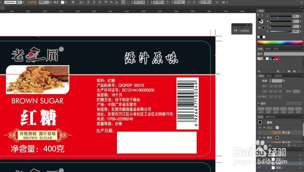Image resolution: width=304 pixels, height=172 pixels.
Task: Switch to the 符号 symbols tab
Action: pos(276,49)
